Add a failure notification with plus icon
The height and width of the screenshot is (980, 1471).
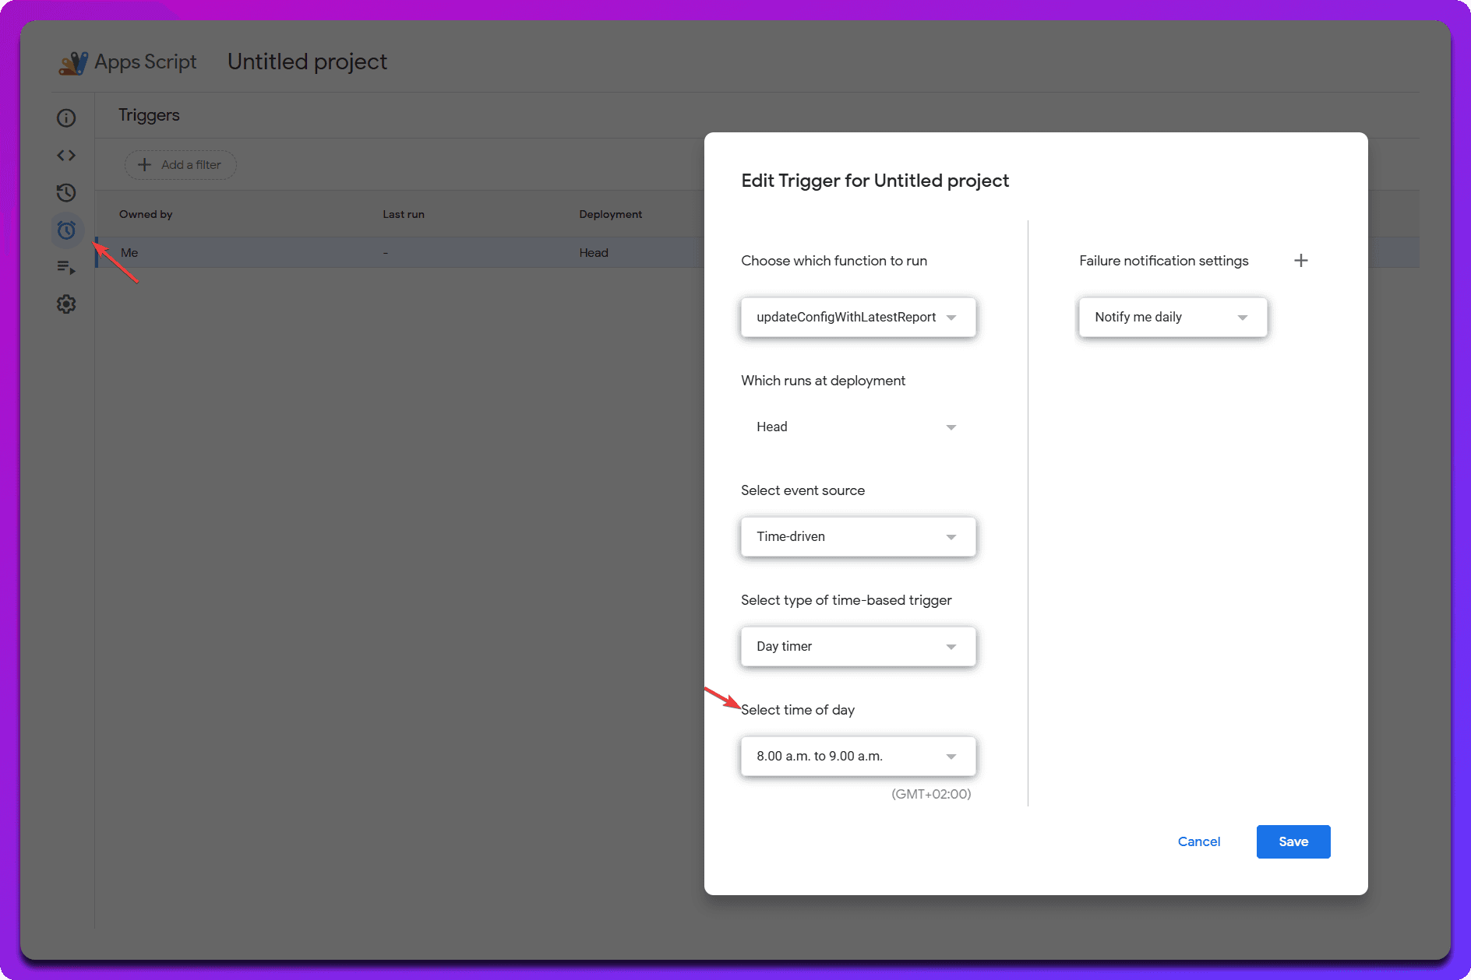point(1300,261)
